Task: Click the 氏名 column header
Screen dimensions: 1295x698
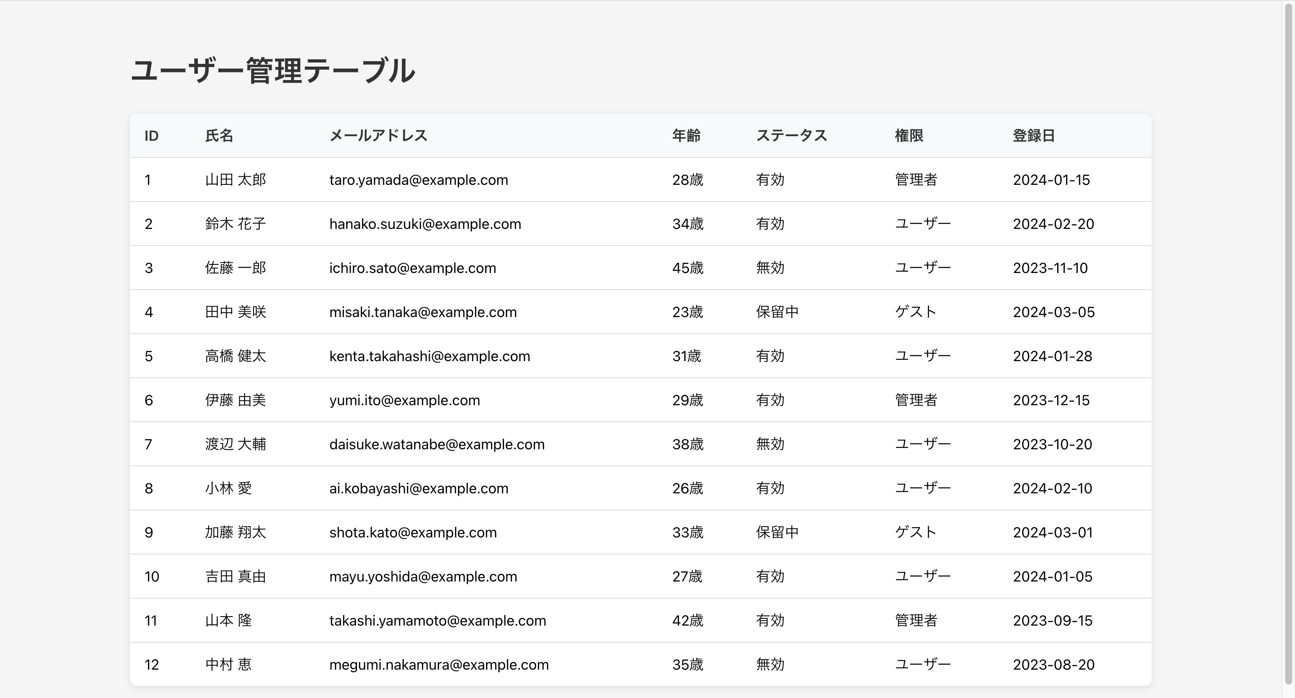Action: click(x=219, y=136)
